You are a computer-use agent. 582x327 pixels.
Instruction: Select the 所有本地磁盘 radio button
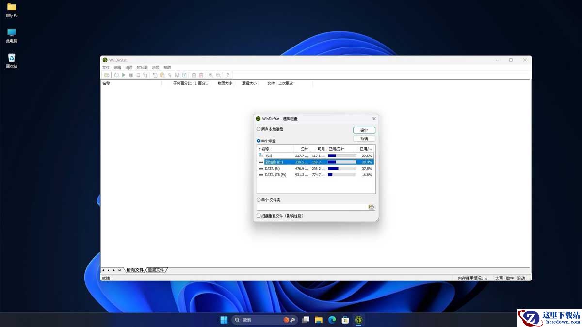point(259,129)
